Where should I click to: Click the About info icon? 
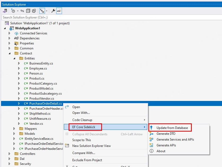click(x=152, y=151)
